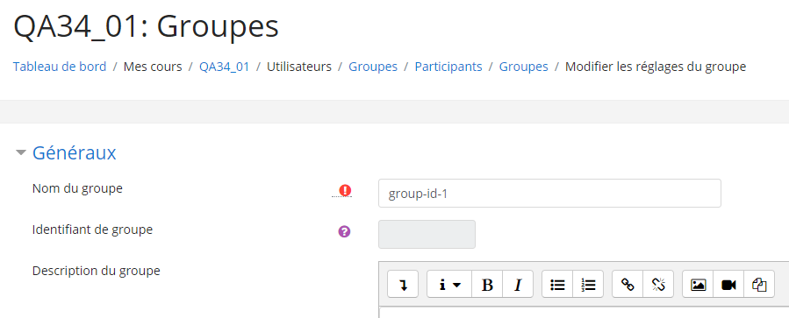This screenshot has height=318, width=789.
Task: Insert an unordered bullet list
Action: pyautogui.click(x=557, y=285)
